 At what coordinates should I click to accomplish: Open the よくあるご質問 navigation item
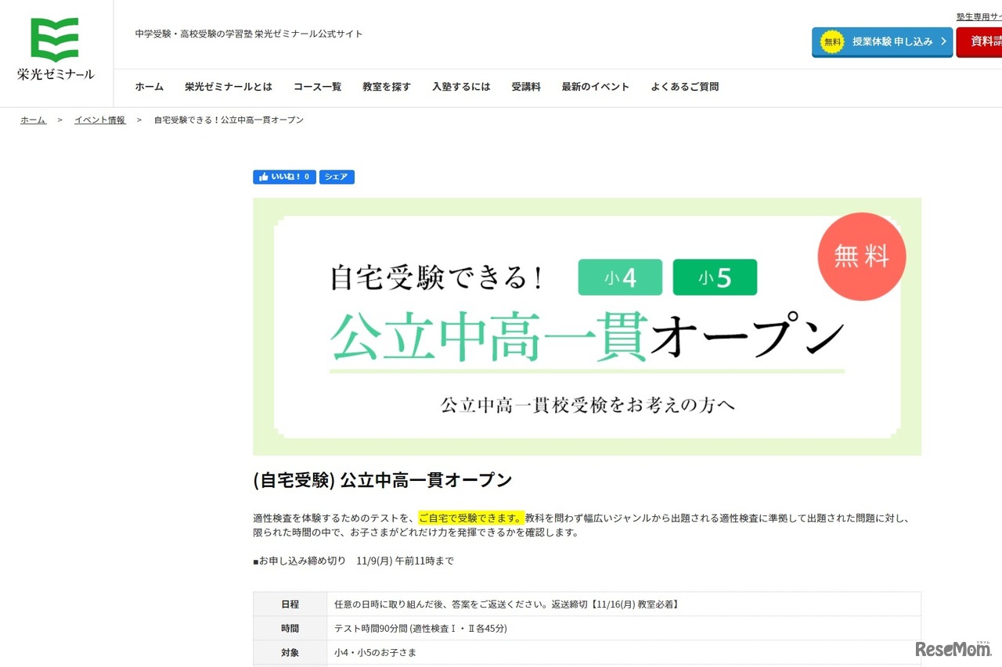pyautogui.click(x=684, y=87)
